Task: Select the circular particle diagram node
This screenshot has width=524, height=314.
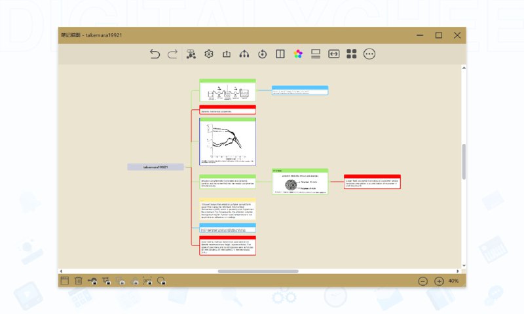Action: pyautogui.click(x=300, y=184)
